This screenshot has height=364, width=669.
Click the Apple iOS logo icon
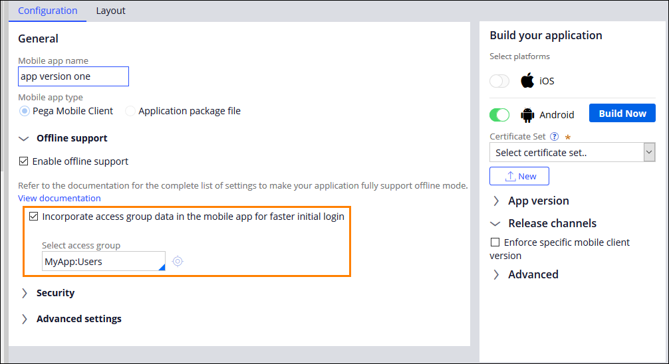click(x=527, y=81)
